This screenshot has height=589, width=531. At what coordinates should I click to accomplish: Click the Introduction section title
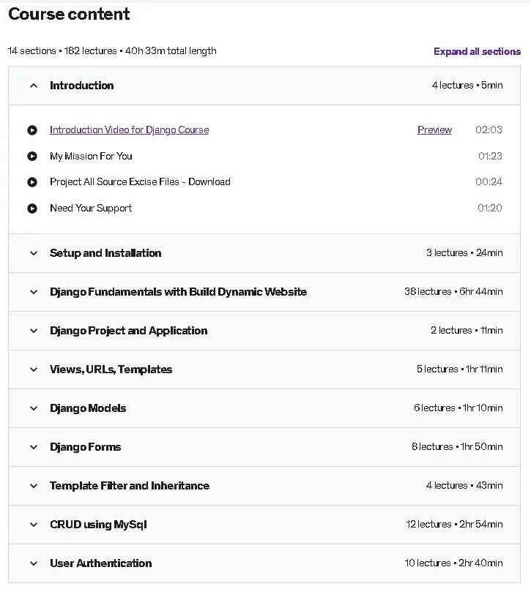[81, 86]
